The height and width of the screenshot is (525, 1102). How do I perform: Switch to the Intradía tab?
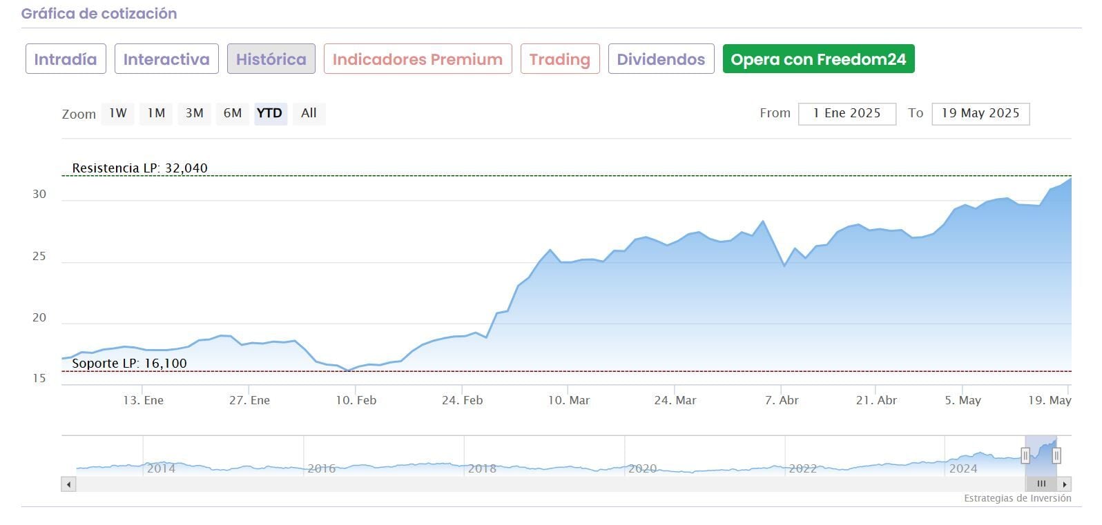66,59
